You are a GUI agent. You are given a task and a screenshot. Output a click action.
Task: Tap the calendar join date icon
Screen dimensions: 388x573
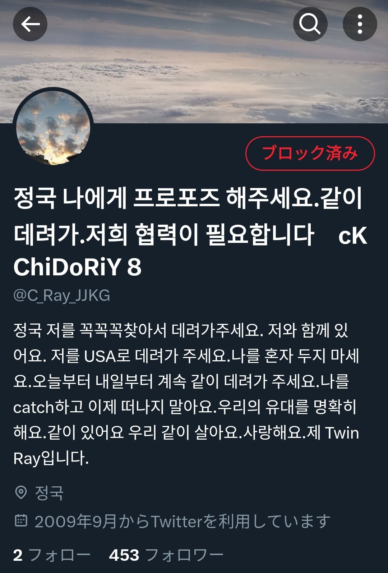[x=21, y=521]
